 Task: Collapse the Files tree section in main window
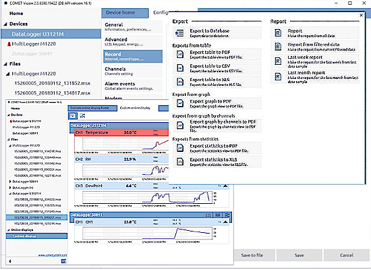point(5,64)
